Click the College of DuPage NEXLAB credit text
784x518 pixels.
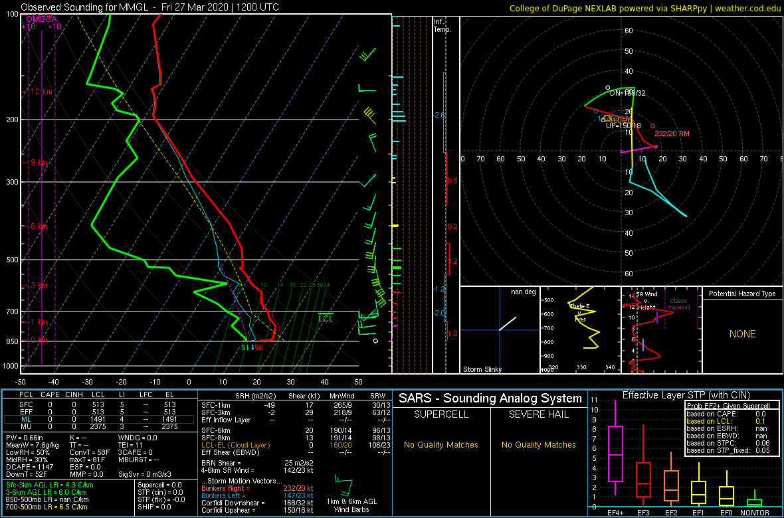click(646, 7)
